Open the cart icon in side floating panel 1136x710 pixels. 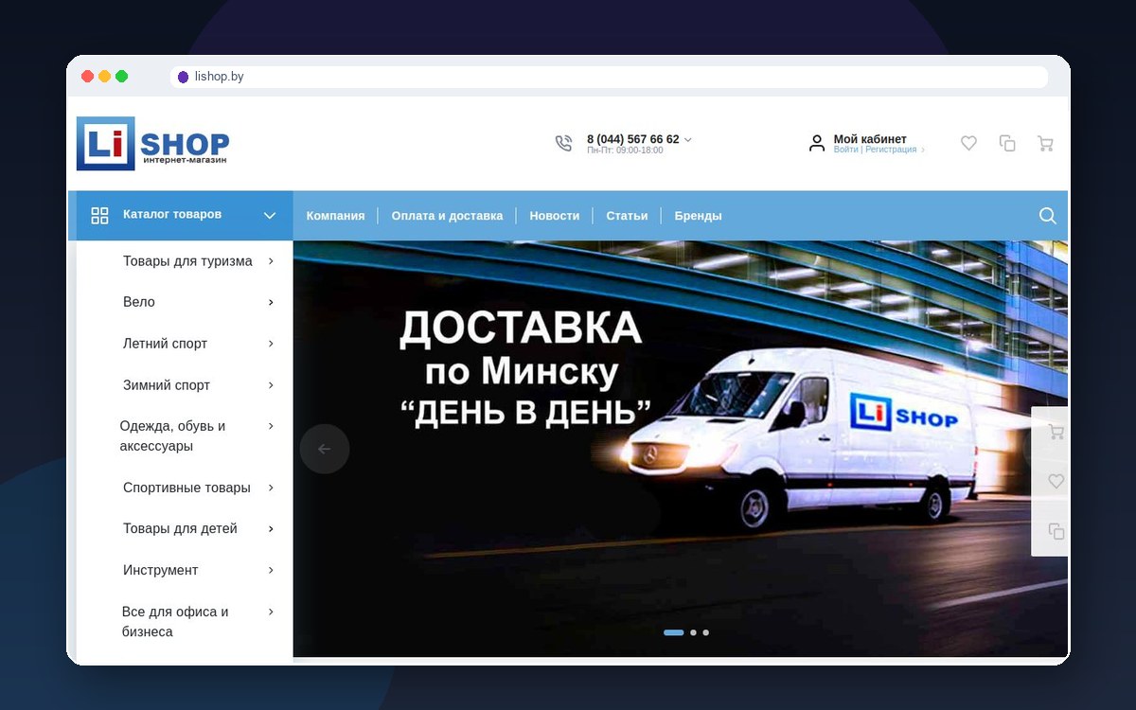click(1056, 432)
